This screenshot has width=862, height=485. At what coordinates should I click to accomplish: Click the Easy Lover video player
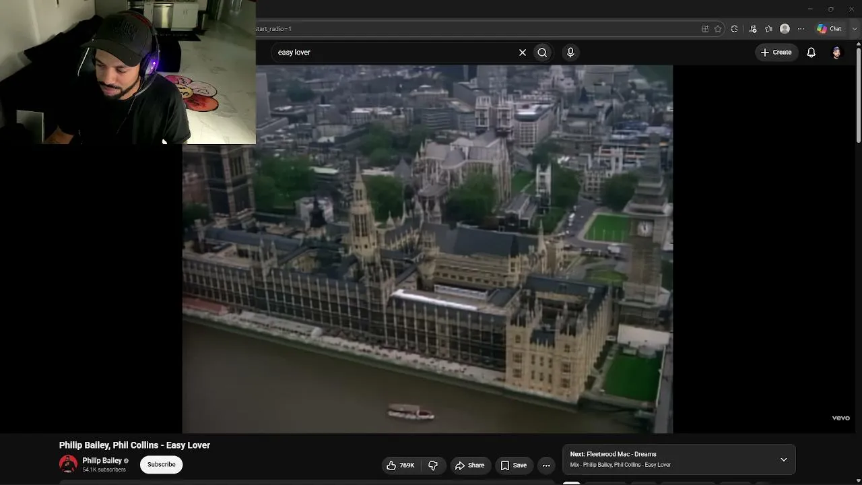coord(427,249)
